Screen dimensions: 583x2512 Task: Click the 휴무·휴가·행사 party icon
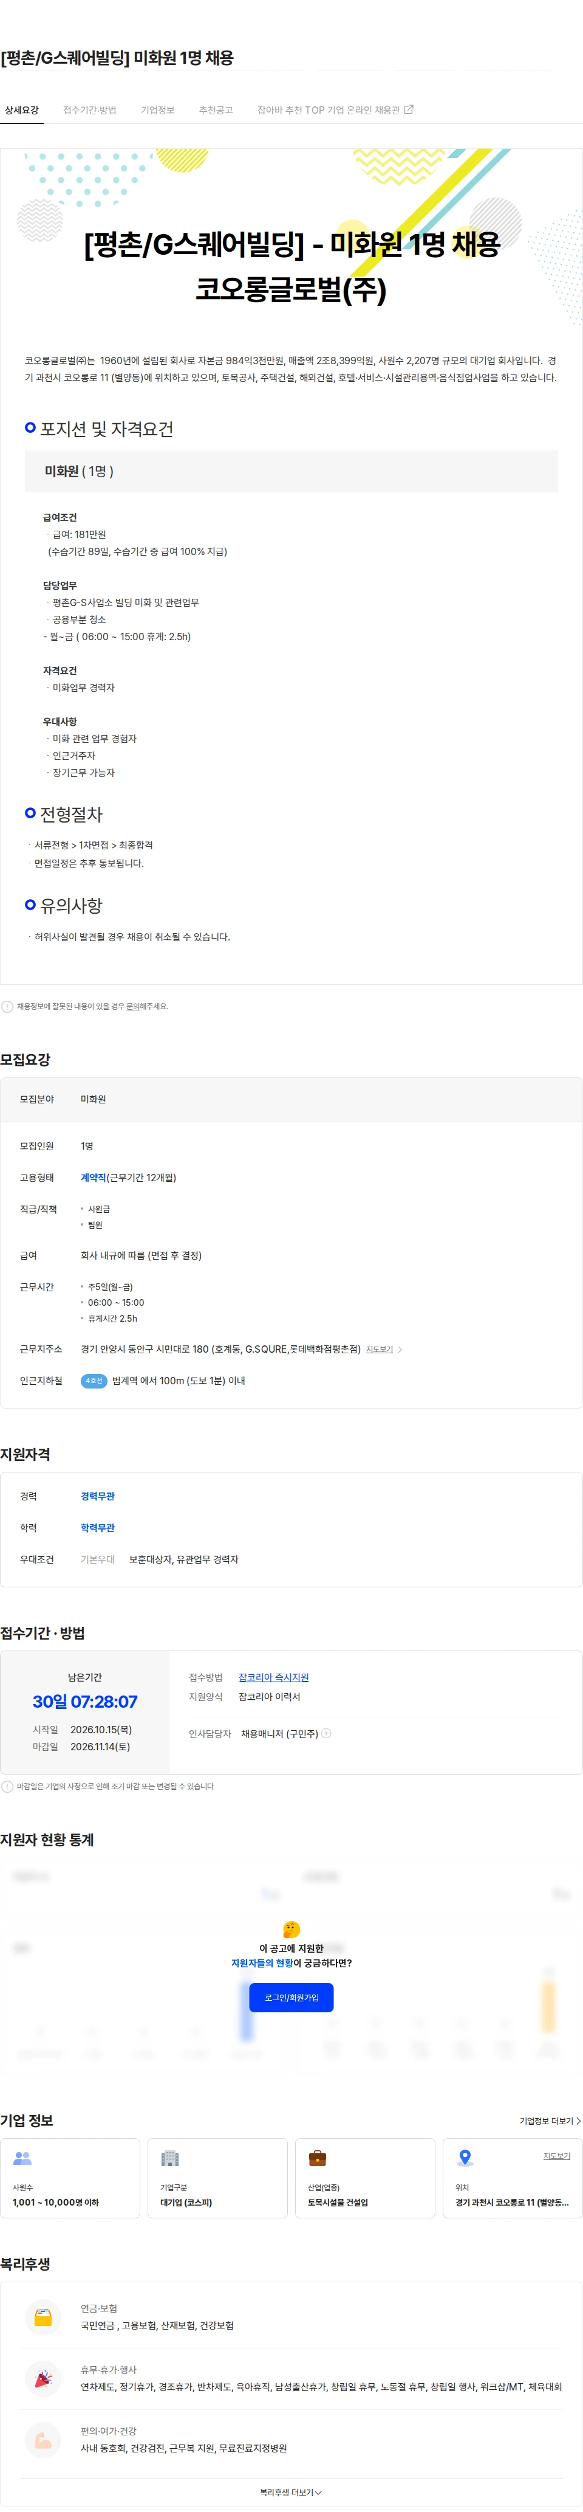click(x=43, y=2379)
